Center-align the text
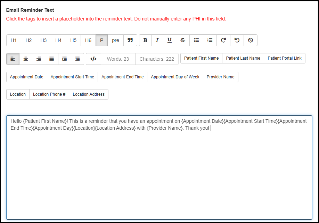 pos(25,59)
